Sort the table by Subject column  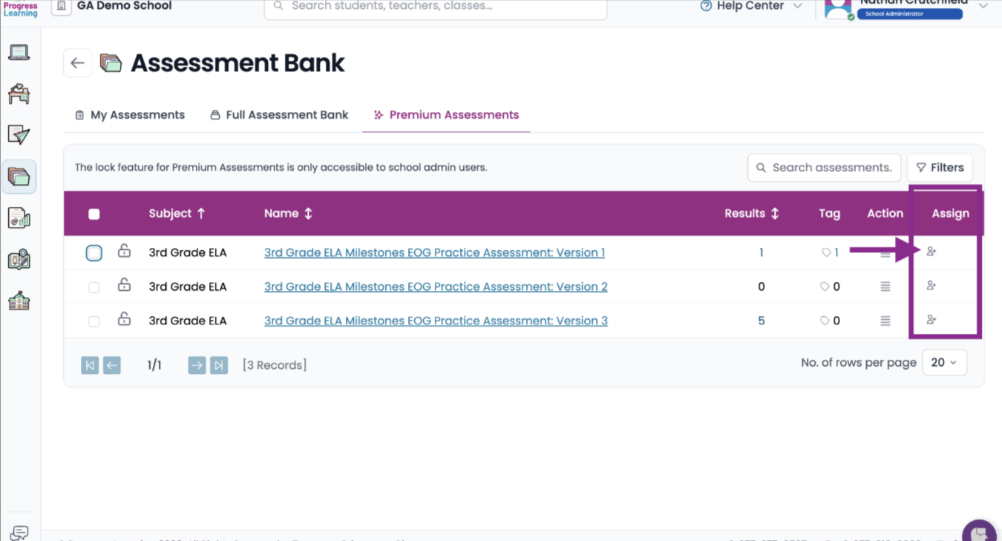point(177,213)
